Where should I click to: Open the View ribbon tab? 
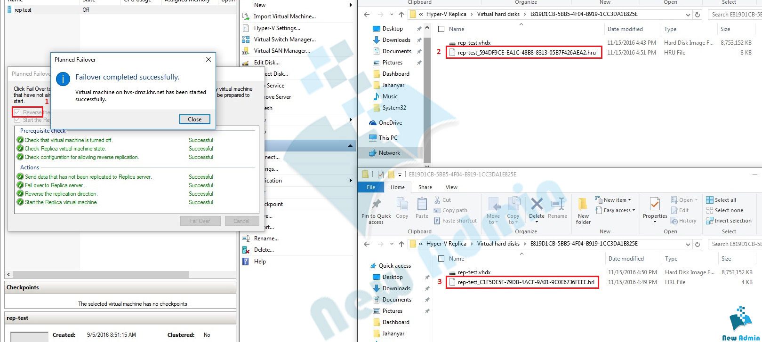coord(451,187)
